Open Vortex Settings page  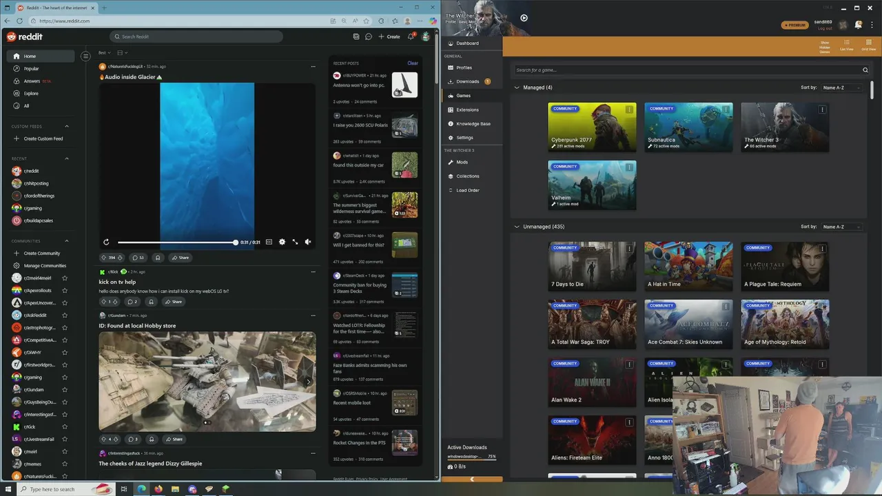click(x=472, y=138)
